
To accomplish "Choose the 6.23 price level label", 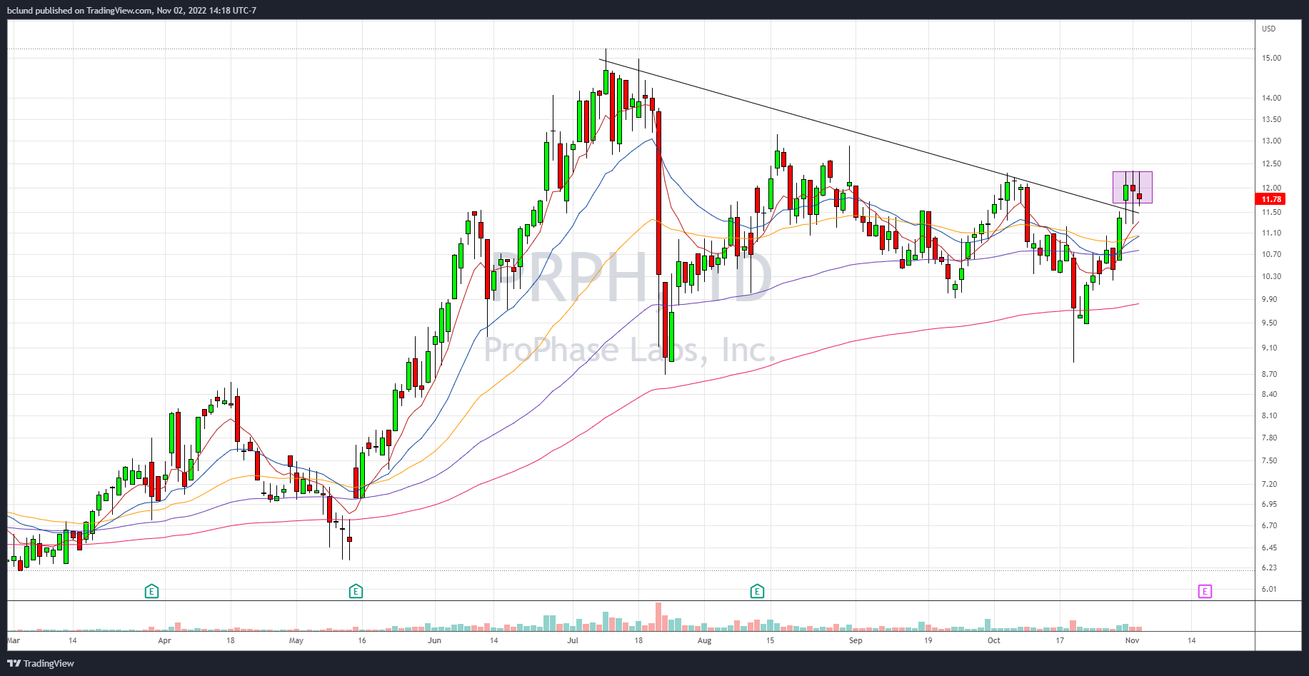I will (1270, 567).
